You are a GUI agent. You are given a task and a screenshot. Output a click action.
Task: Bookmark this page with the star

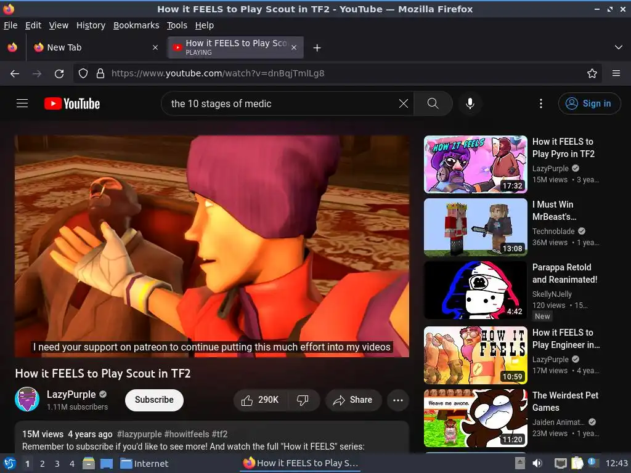click(x=592, y=73)
